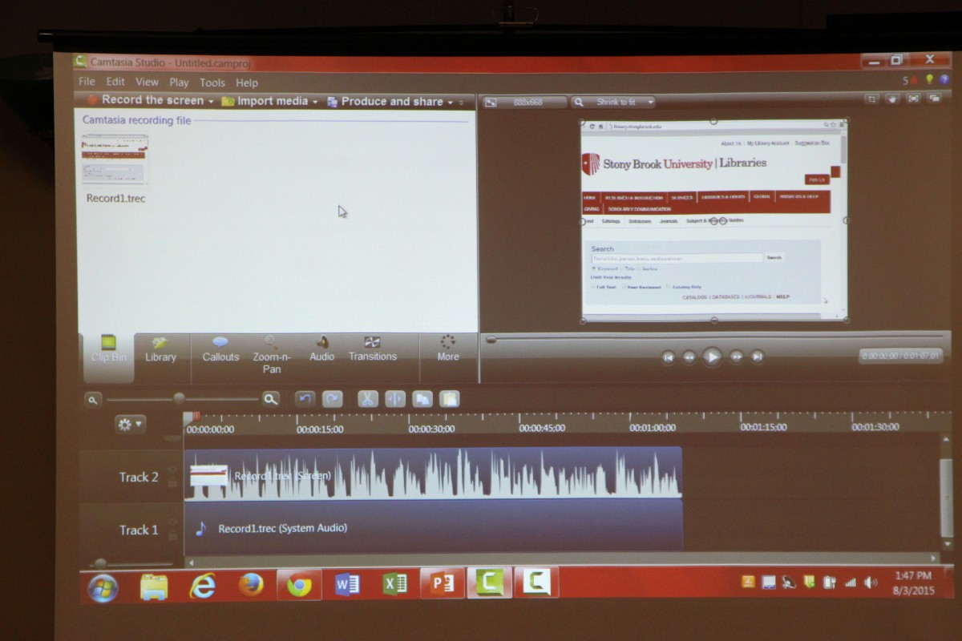Select the Record1.trec clip bin thumbnail
The width and height of the screenshot is (962, 641).
pos(115,159)
